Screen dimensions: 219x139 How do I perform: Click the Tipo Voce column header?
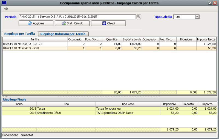128,104
